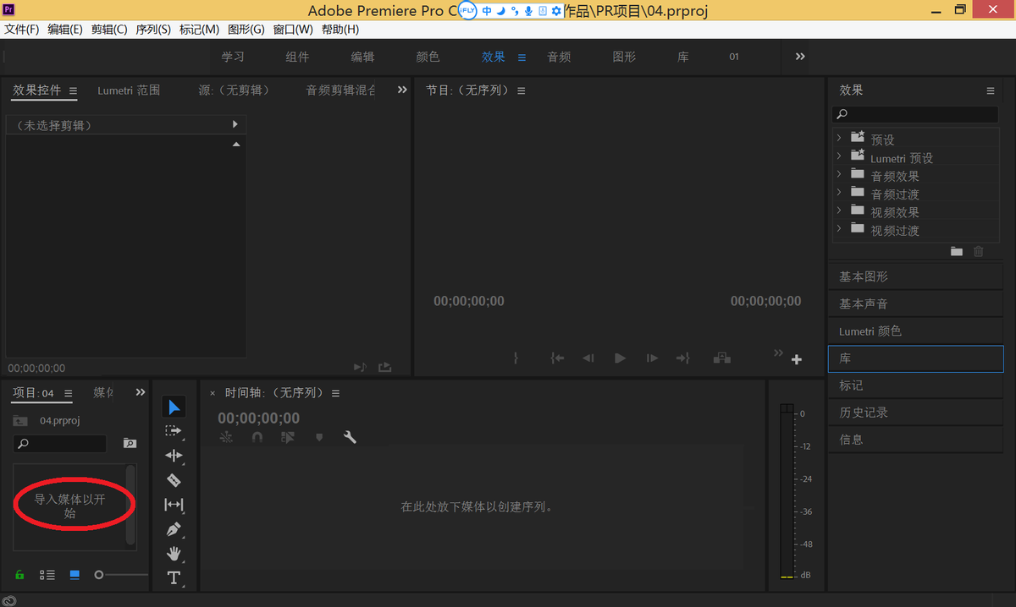Add a marker in the timeline
This screenshot has width=1016, height=607.
point(319,437)
